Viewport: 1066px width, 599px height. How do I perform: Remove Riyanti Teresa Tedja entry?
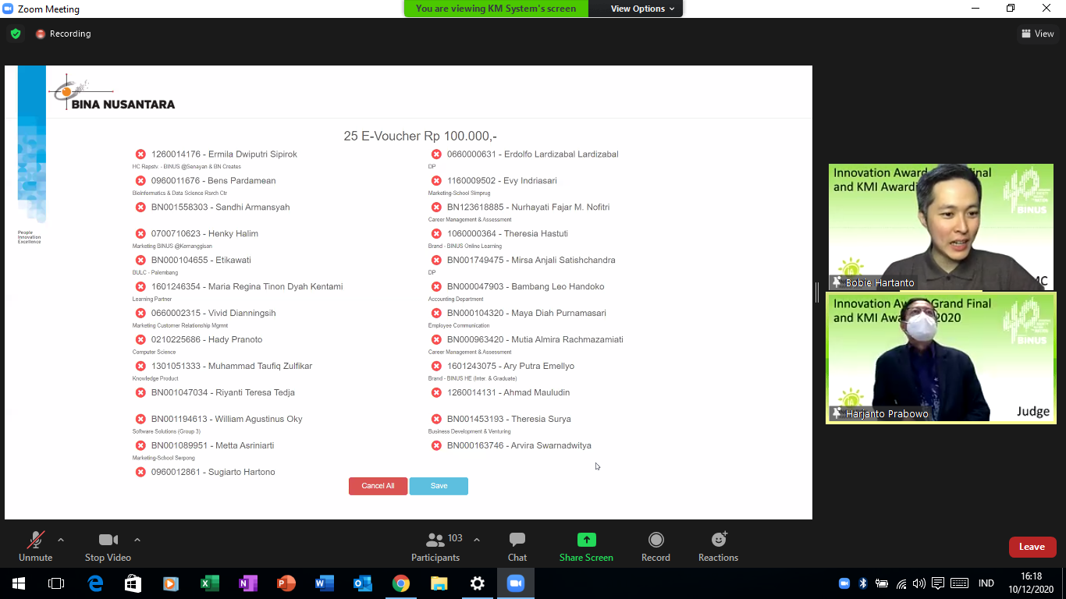point(140,393)
